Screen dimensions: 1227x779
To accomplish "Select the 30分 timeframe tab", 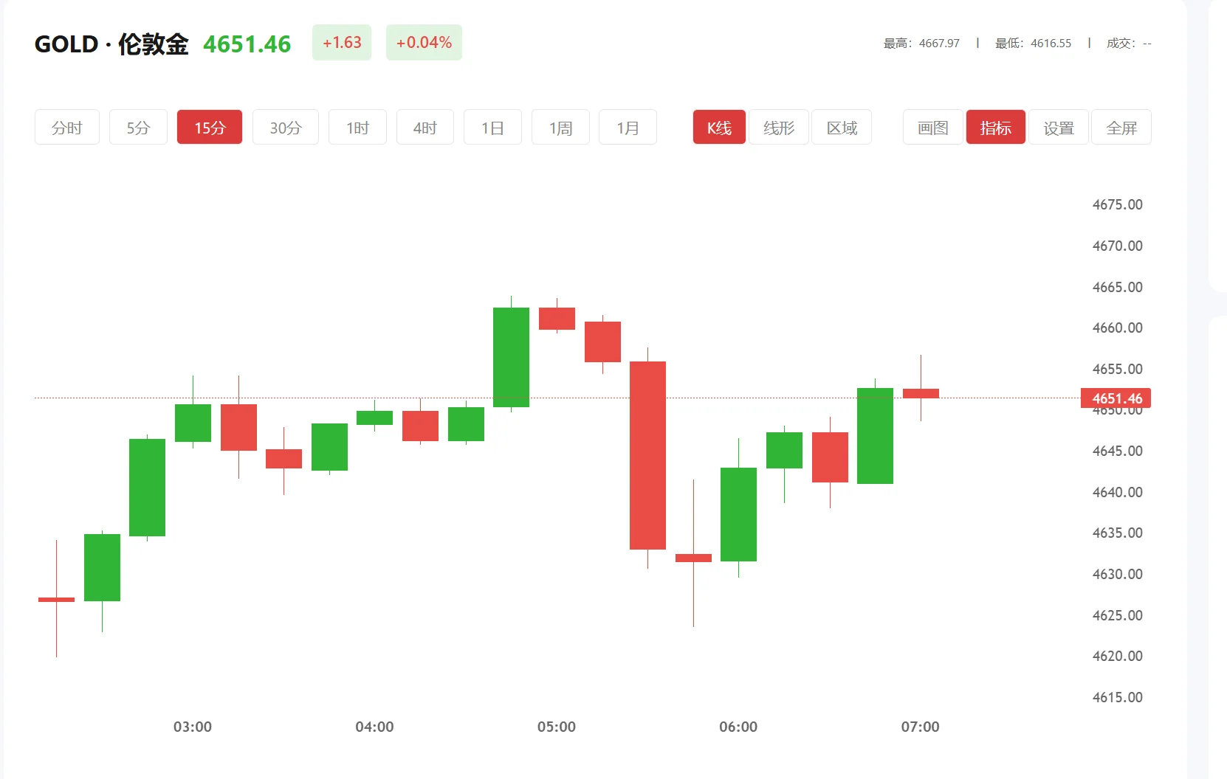I will [x=285, y=127].
